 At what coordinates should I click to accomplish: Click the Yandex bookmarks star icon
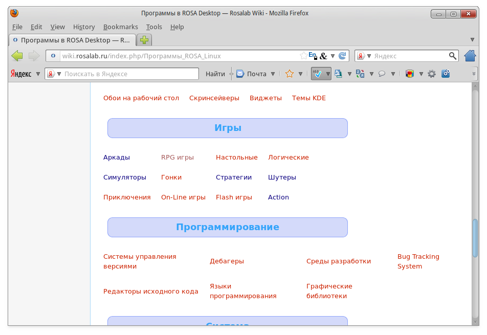tap(289, 74)
